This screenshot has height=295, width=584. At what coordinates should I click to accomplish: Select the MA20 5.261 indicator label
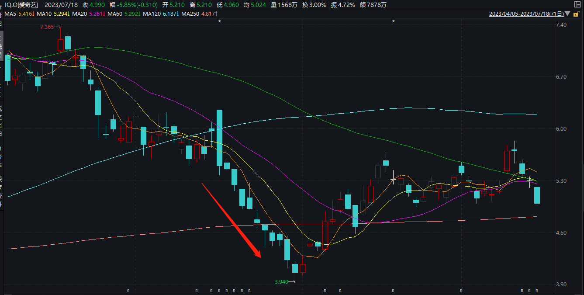tap(88, 14)
